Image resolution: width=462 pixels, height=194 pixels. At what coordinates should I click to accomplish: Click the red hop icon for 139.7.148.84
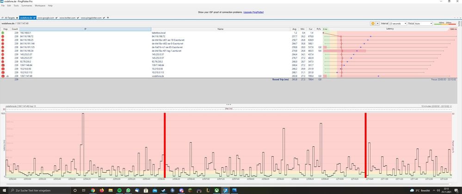click(3, 65)
